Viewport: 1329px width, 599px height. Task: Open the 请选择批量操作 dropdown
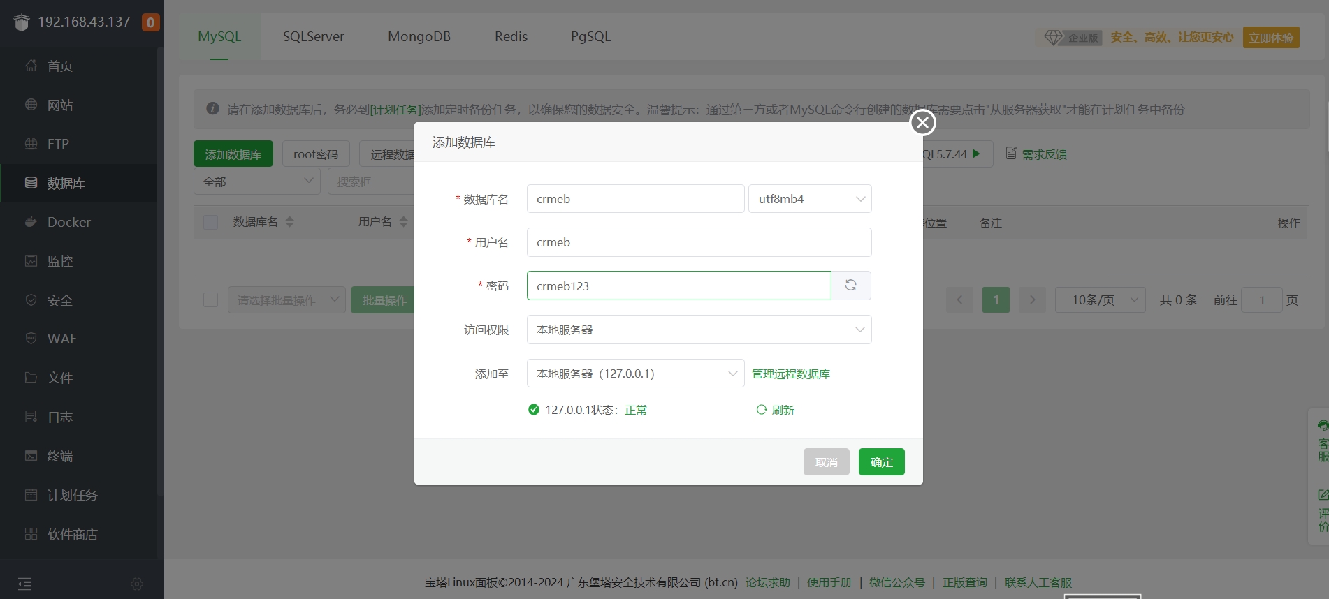tap(286, 300)
